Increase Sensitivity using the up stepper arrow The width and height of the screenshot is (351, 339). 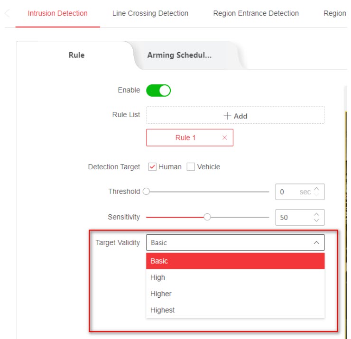(x=317, y=214)
